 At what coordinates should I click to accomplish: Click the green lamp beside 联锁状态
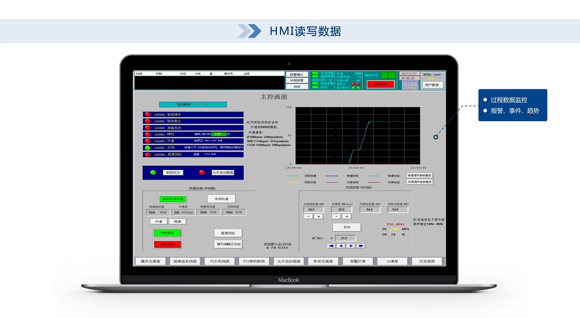tap(153, 172)
